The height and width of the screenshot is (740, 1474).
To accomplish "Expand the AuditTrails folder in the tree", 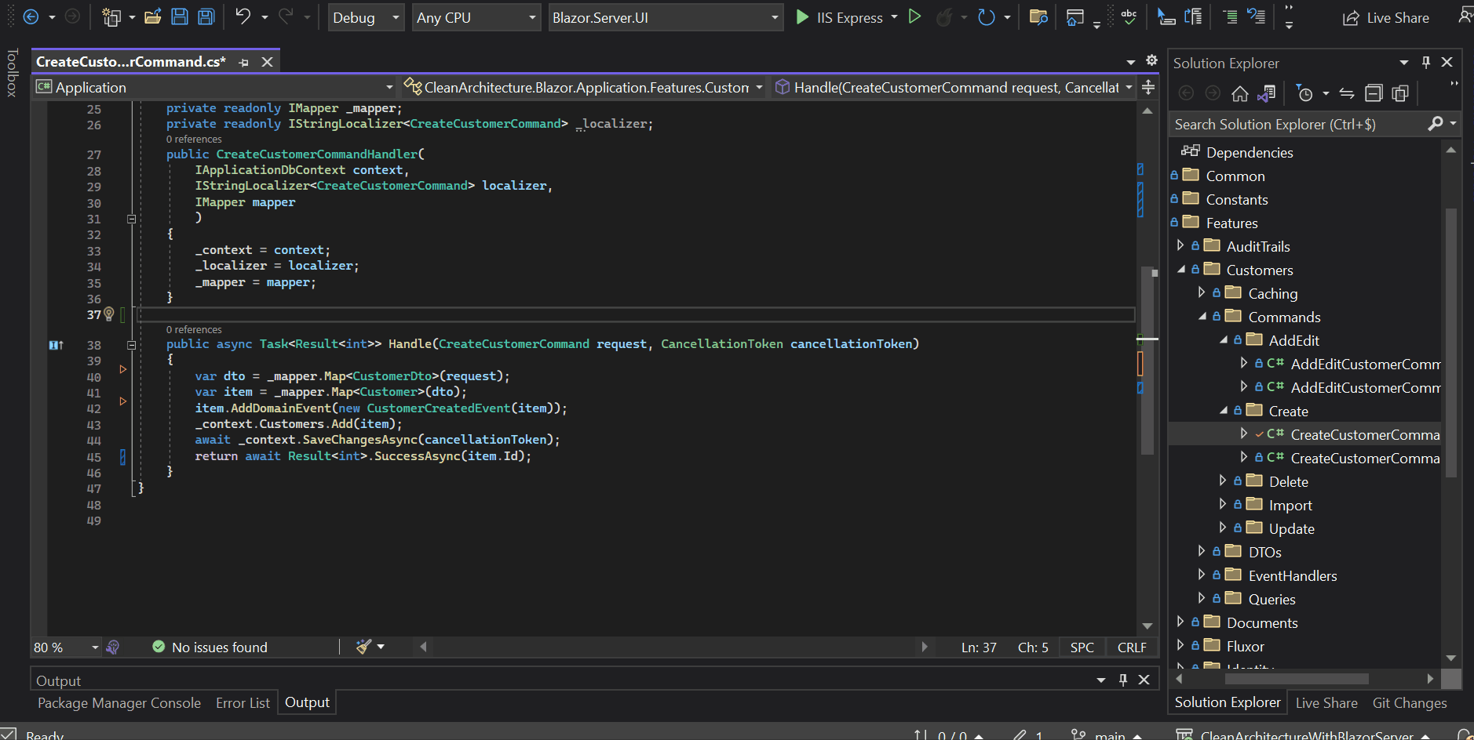I will [1180, 246].
